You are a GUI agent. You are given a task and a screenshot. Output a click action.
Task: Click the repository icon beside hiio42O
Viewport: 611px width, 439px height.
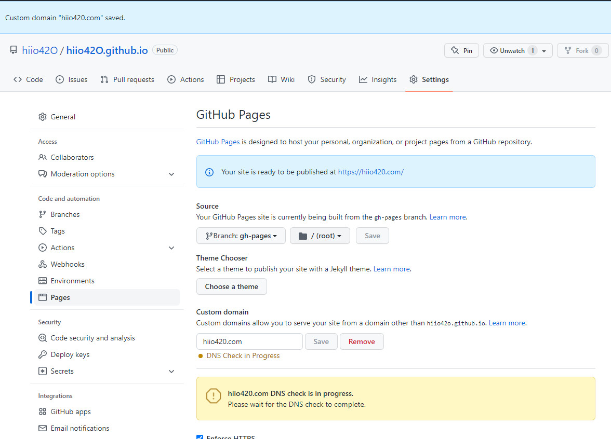[14, 50]
